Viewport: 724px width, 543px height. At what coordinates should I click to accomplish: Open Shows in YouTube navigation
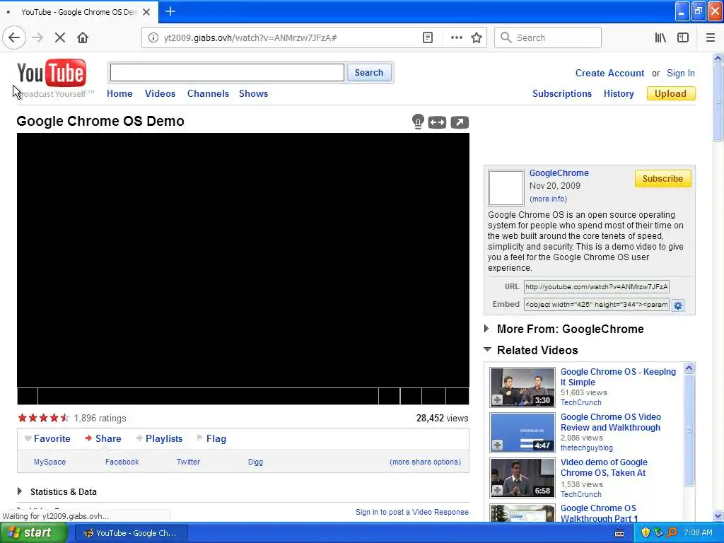pyautogui.click(x=254, y=94)
